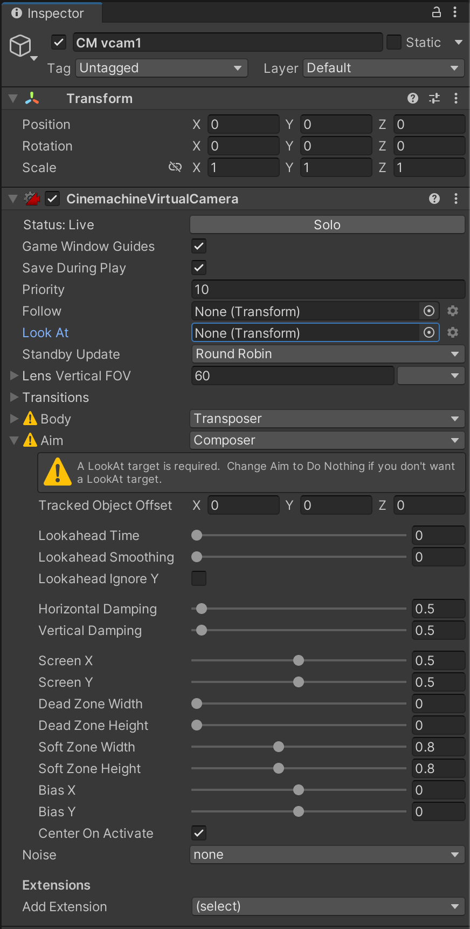
Task: Collapse the CinemachineVirtualCamera foldout
Action: 13,199
